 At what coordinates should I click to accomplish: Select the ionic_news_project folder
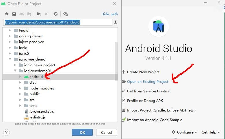coord(40,65)
